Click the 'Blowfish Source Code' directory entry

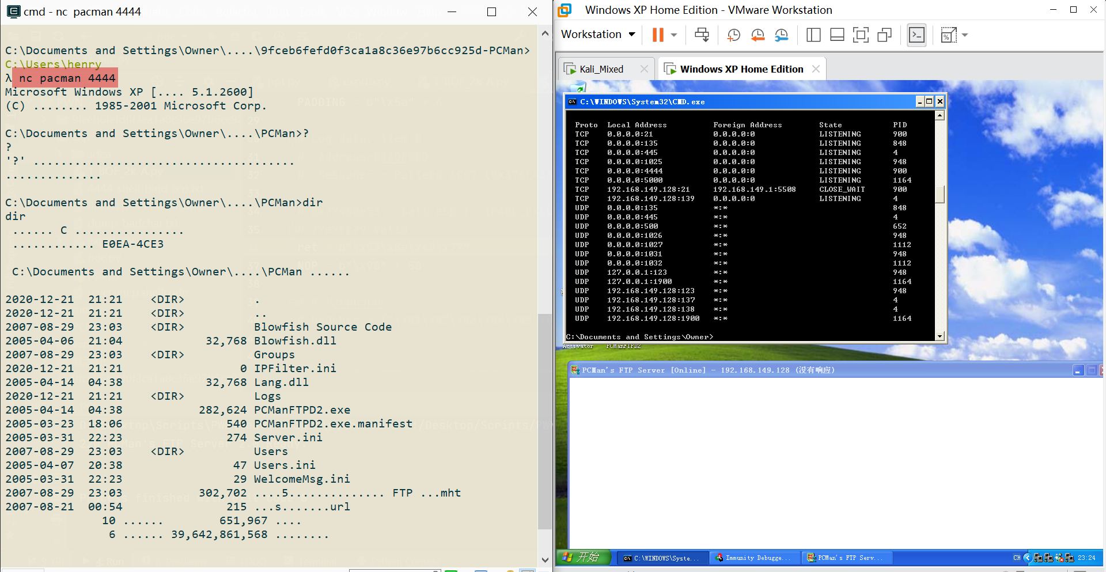(x=323, y=327)
